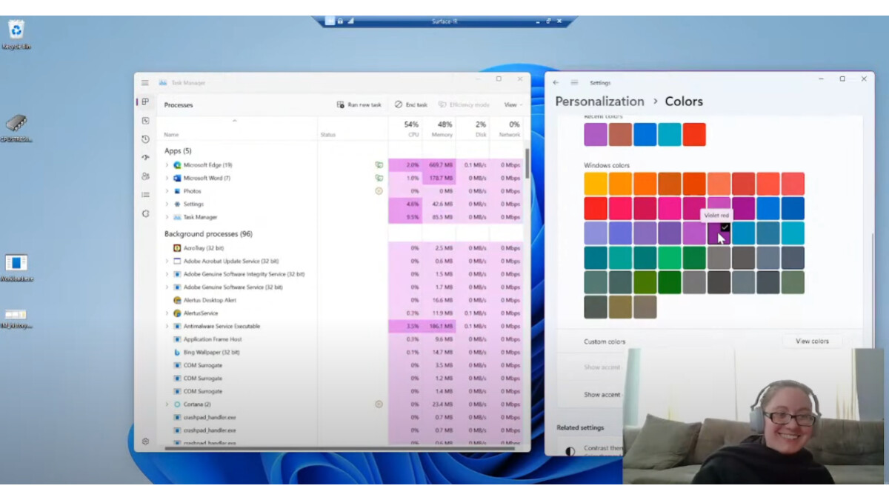Click the efficiency leaf status icon for Microsoft Word

pos(379,178)
